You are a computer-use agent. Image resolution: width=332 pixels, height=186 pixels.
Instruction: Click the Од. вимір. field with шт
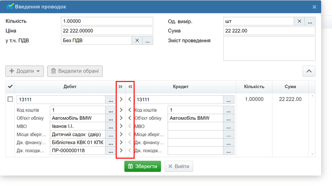259,22
